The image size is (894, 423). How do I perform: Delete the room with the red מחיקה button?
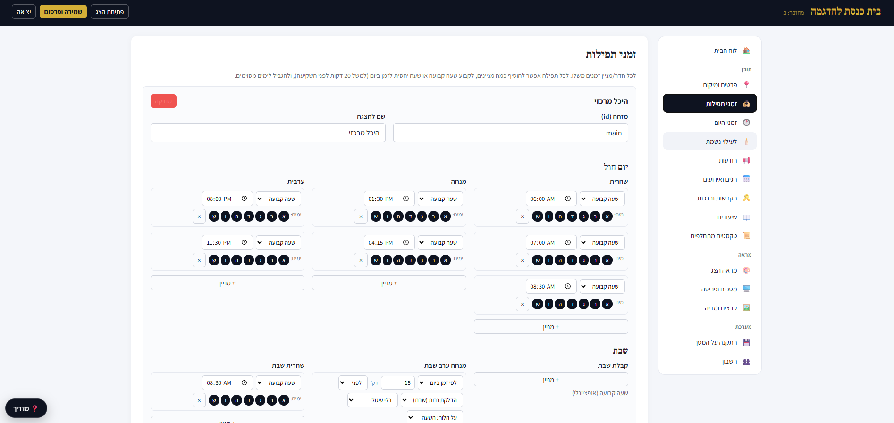pyautogui.click(x=163, y=101)
